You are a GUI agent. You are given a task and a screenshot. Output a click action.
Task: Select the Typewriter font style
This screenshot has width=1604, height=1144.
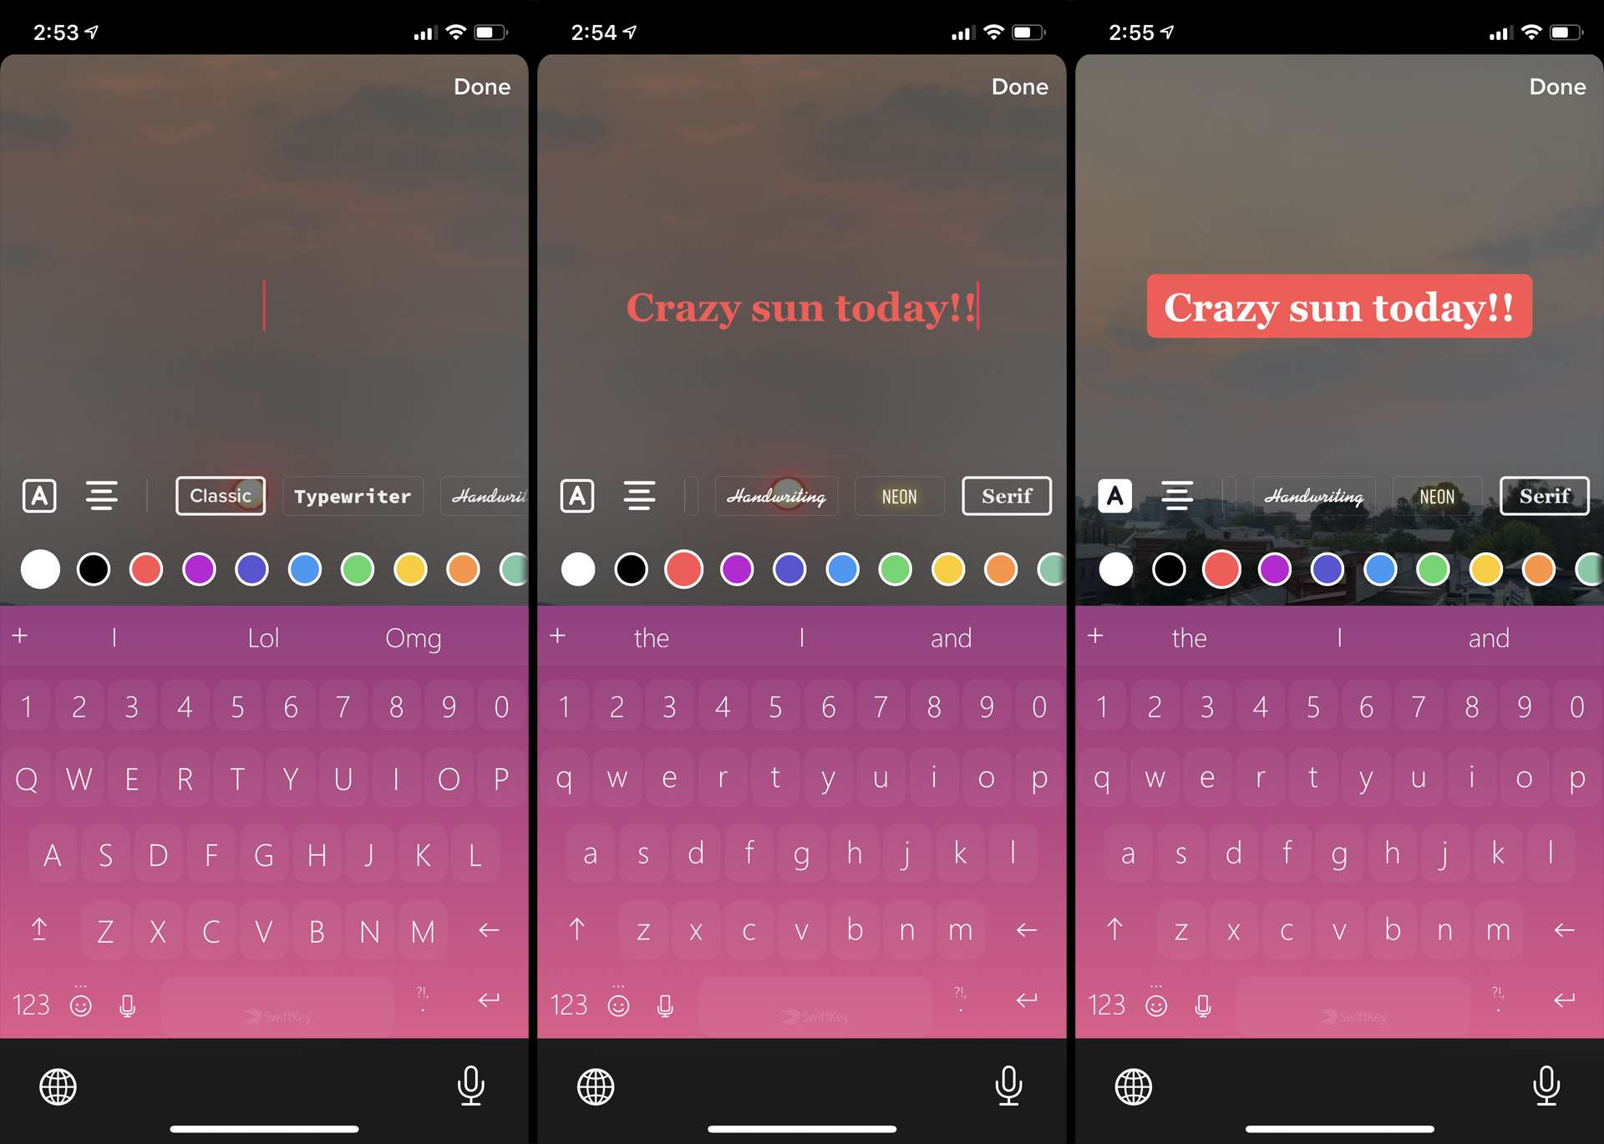tap(353, 495)
